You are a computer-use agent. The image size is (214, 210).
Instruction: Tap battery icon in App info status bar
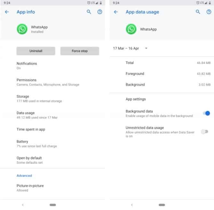pyautogui.click(x=101, y=3)
